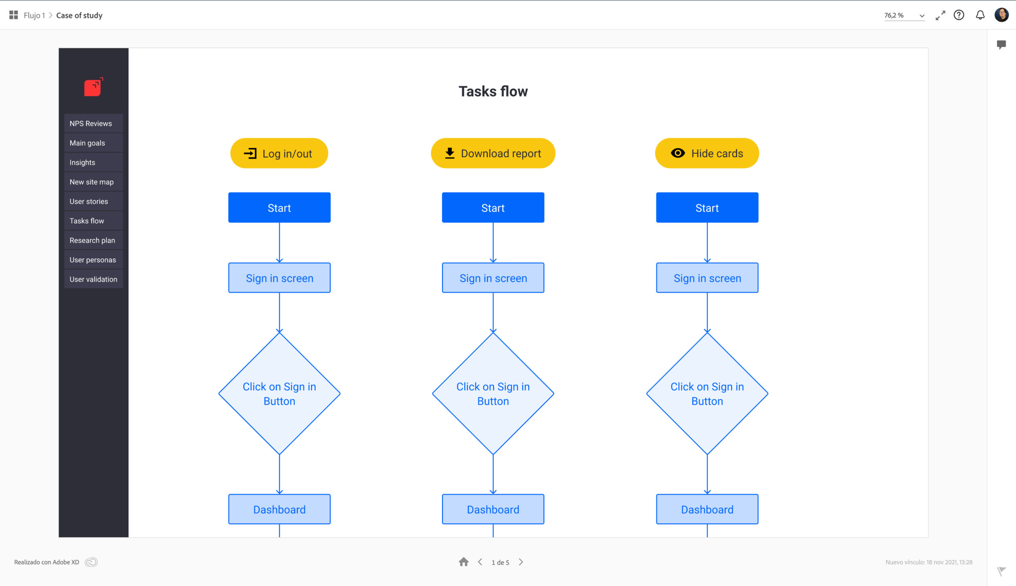
Task: Click the Log in/out button
Action: [279, 153]
